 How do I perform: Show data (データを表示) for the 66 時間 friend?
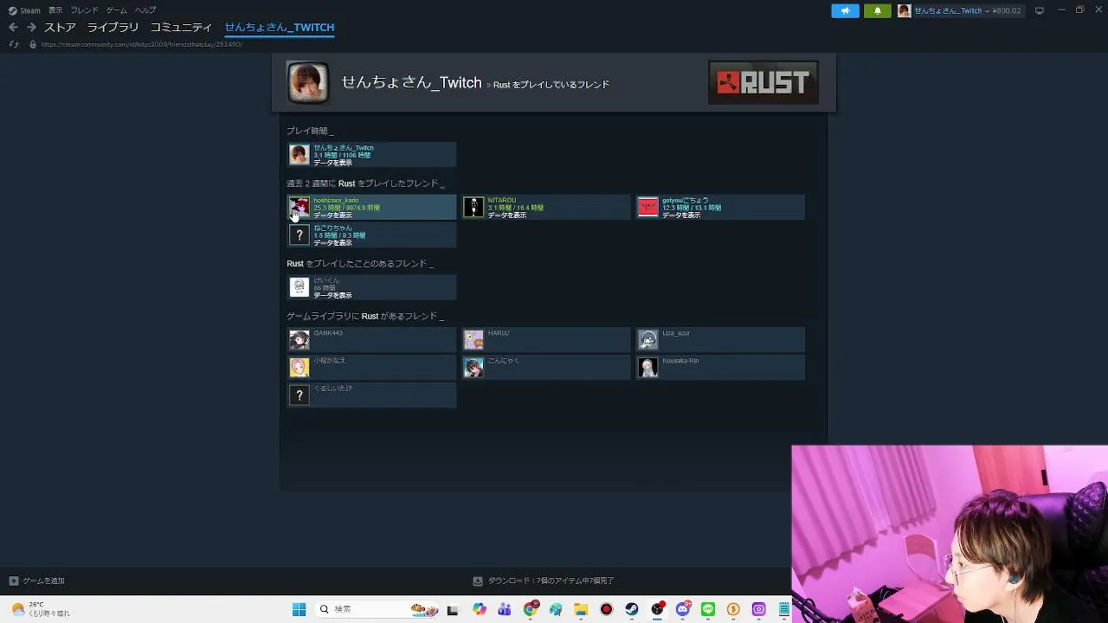pyautogui.click(x=332, y=296)
